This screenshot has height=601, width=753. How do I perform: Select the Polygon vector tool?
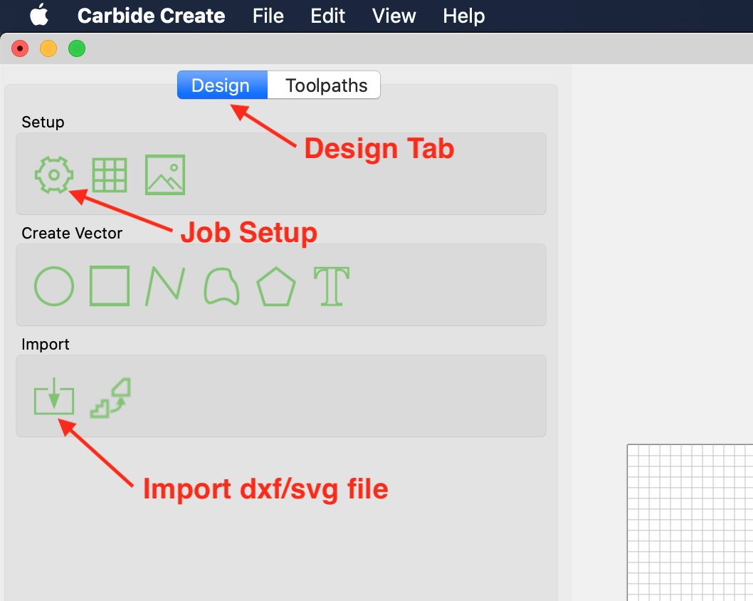pyautogui.click(x=276, y=286)
